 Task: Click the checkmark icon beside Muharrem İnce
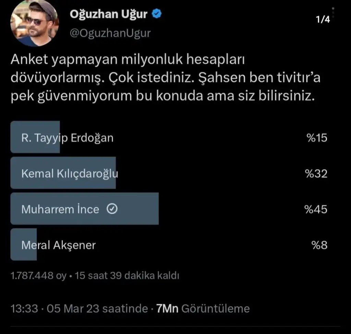coord(112,209)
